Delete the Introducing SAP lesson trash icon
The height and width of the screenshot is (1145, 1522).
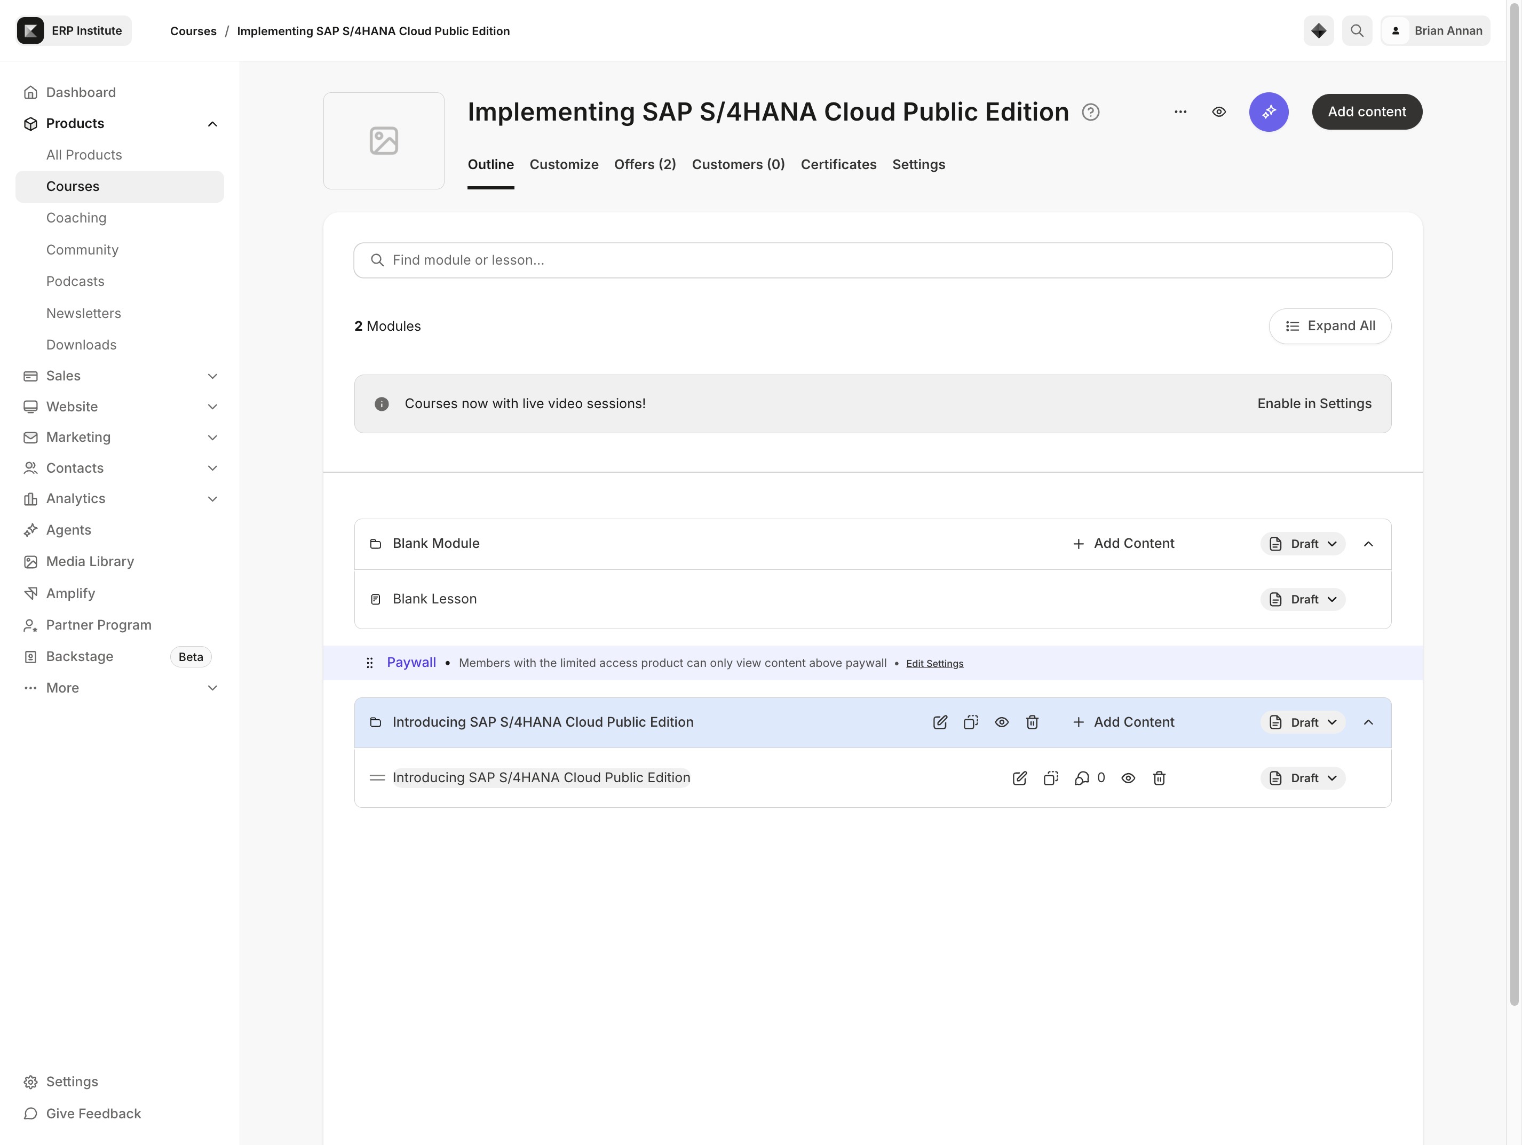coord(1160,777)
